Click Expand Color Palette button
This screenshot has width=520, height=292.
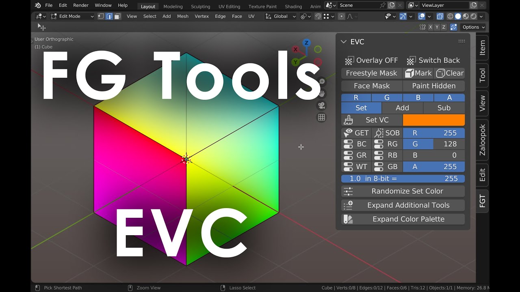click(403, 219)
